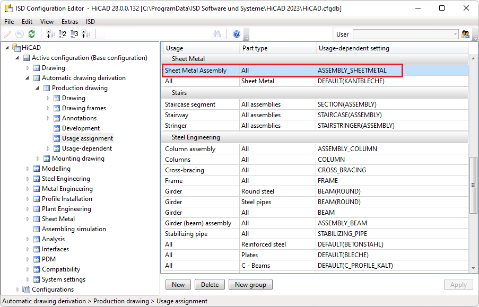Open the Extras menu

pos(69,22)
